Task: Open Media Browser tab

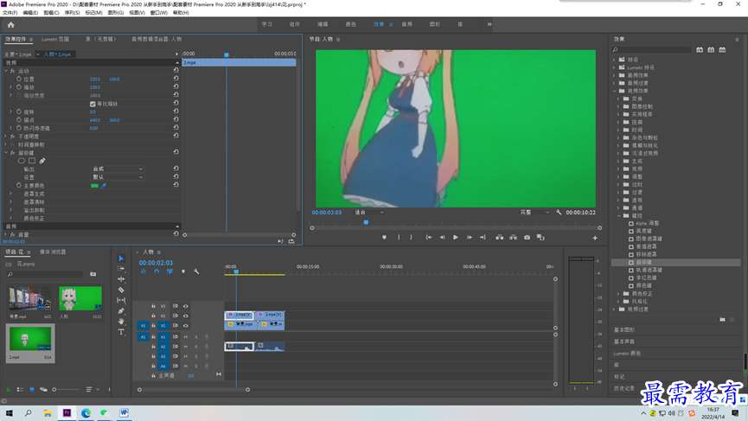Action: pos(53,252)
